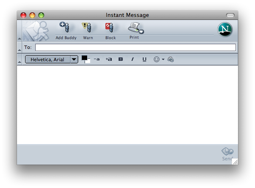Screen dimensions: 255x188
Task: Print the conversation with Print icon
Action: pos(134,28)
